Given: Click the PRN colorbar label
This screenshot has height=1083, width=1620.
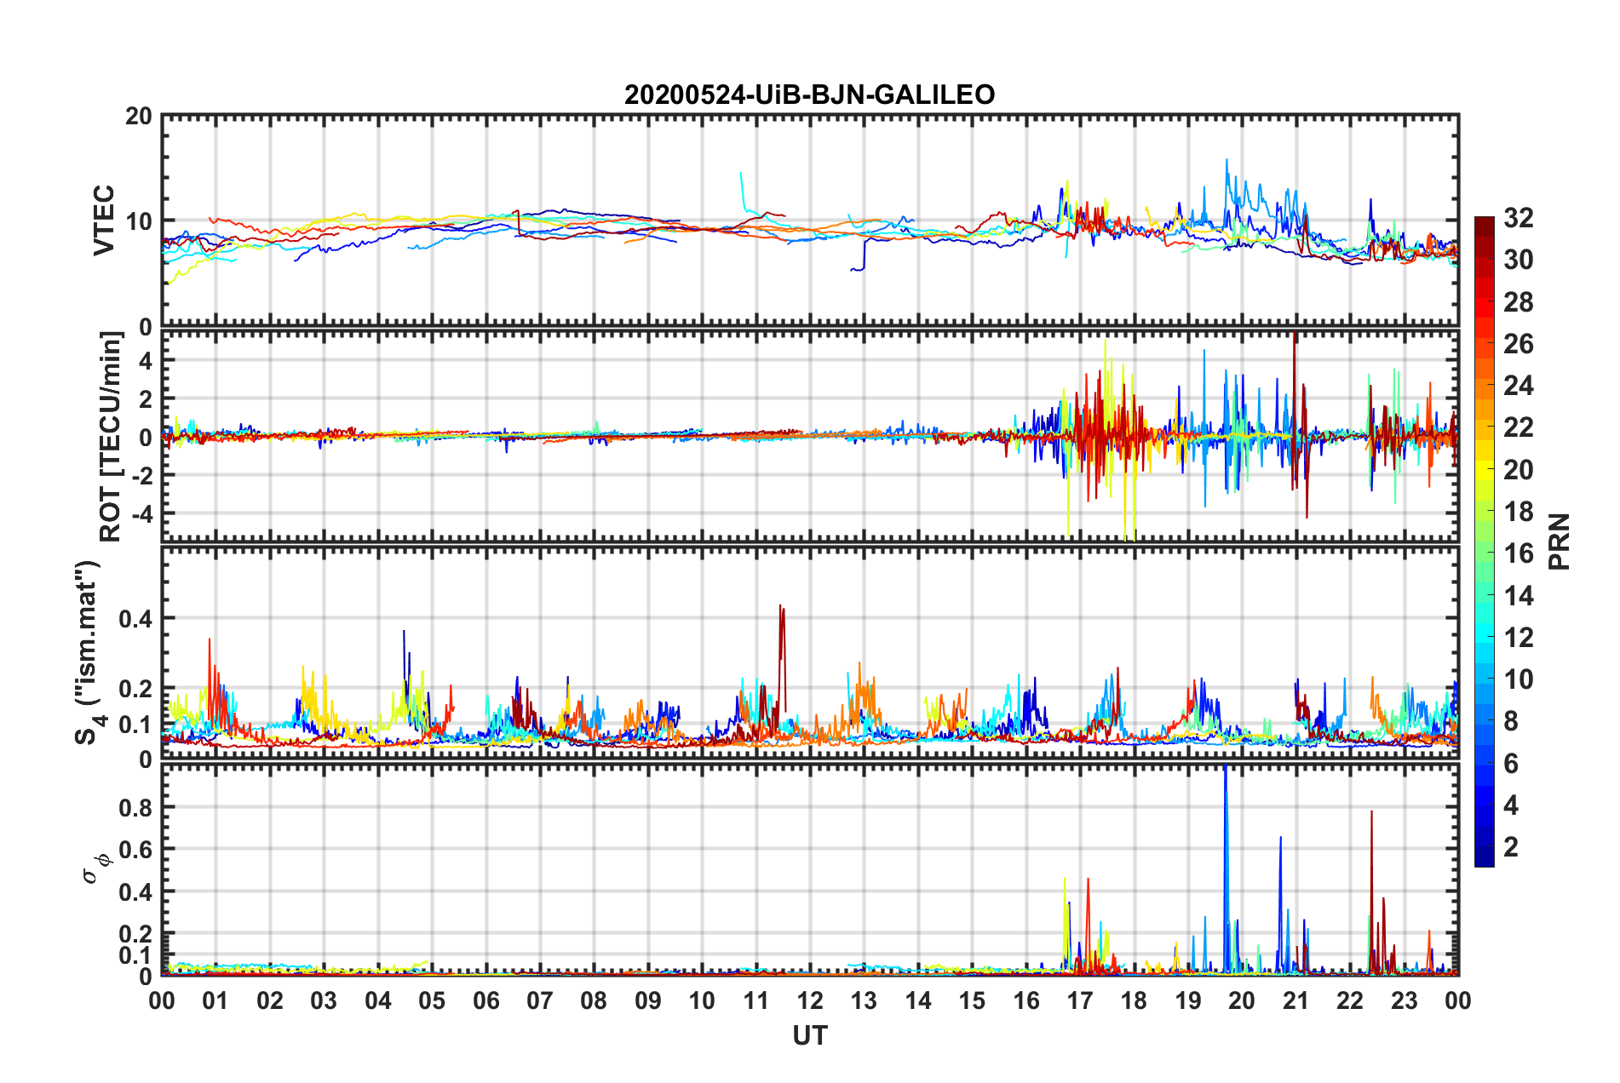Looking at the screenshot, I should coord(1560,541).
